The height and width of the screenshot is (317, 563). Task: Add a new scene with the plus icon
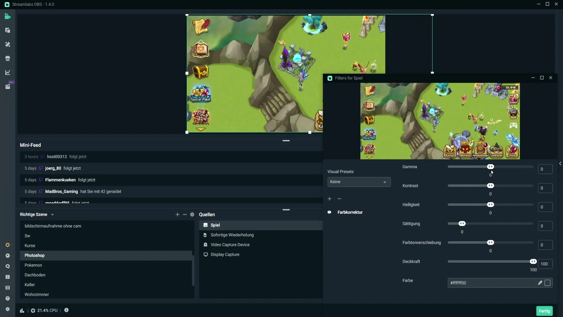pos(177,215)
